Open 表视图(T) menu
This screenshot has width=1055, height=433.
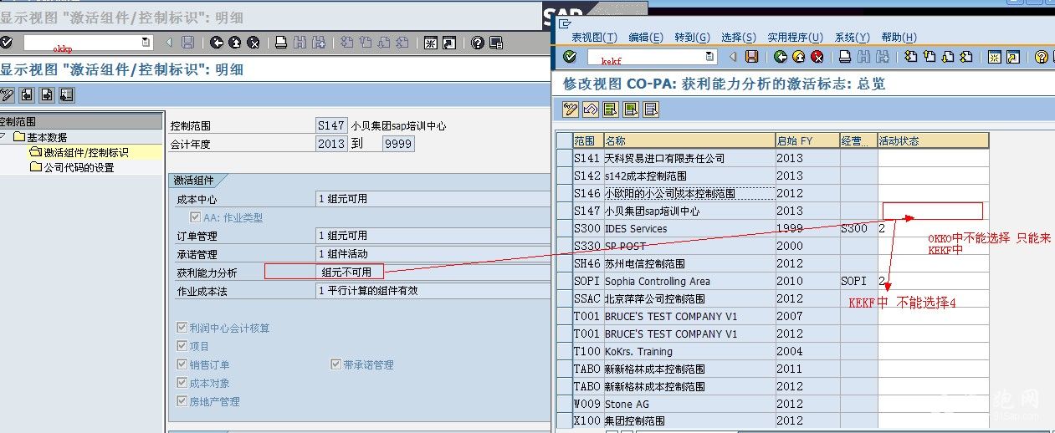click(594, 38)
